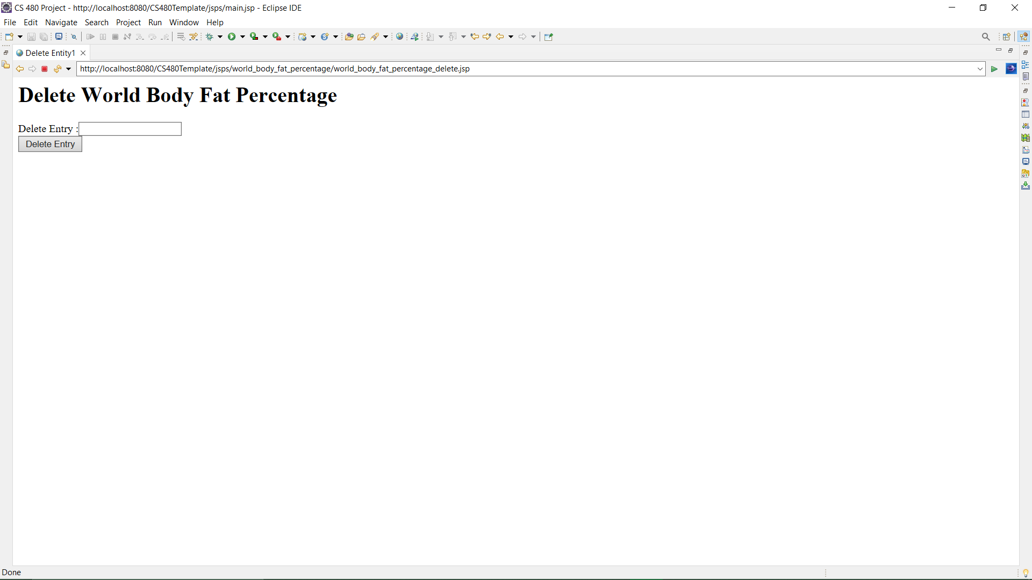This screenshot has height=580, width=1032.
Task: Click the Debug bug icon in toolbar
Action: click(x=210, y=37)
